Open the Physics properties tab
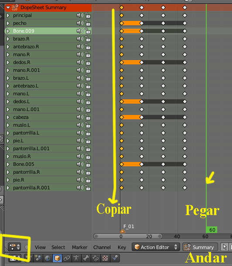 (115, 258)
